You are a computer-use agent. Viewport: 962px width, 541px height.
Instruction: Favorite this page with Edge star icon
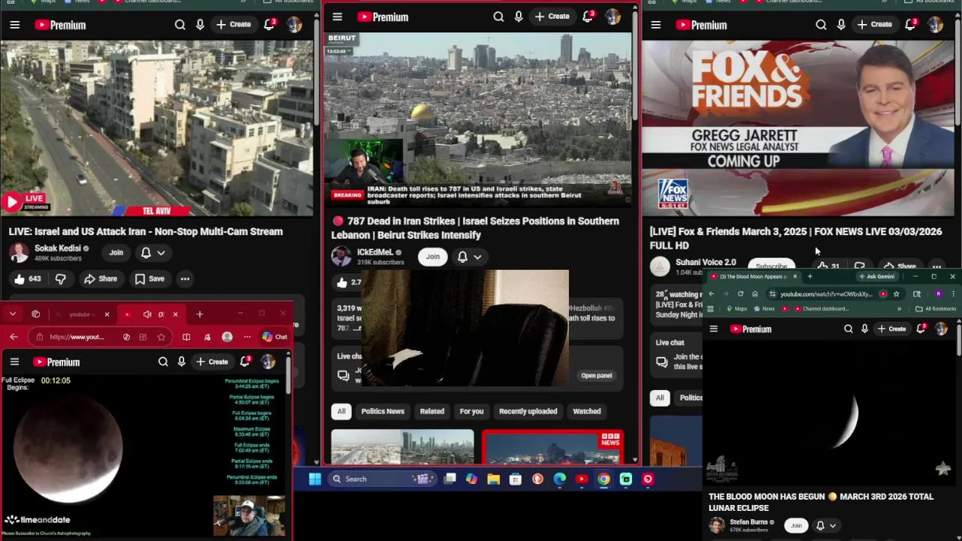[x=161, y=337]
